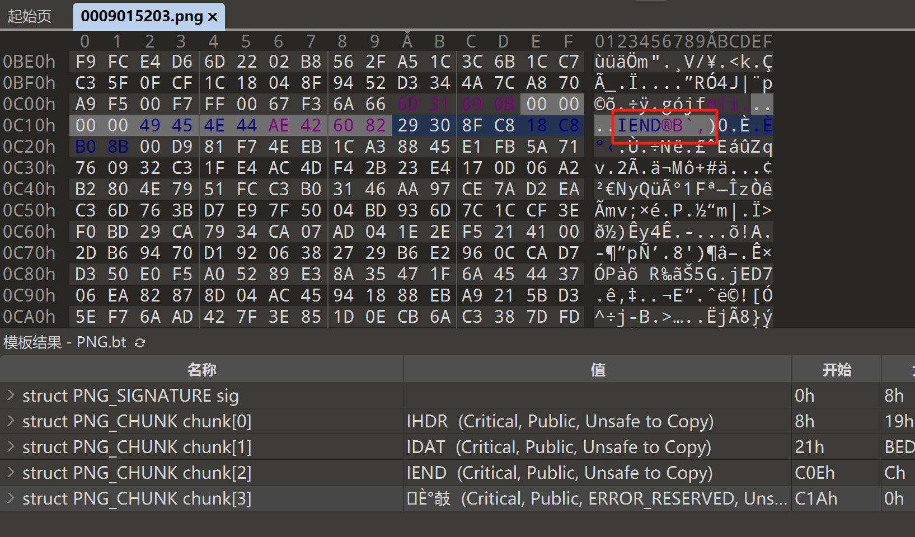Click hex byte 6D in row 0C00h
Viewport: 915px width, 537px height.
pyautogui.click(x=407, y=104)
